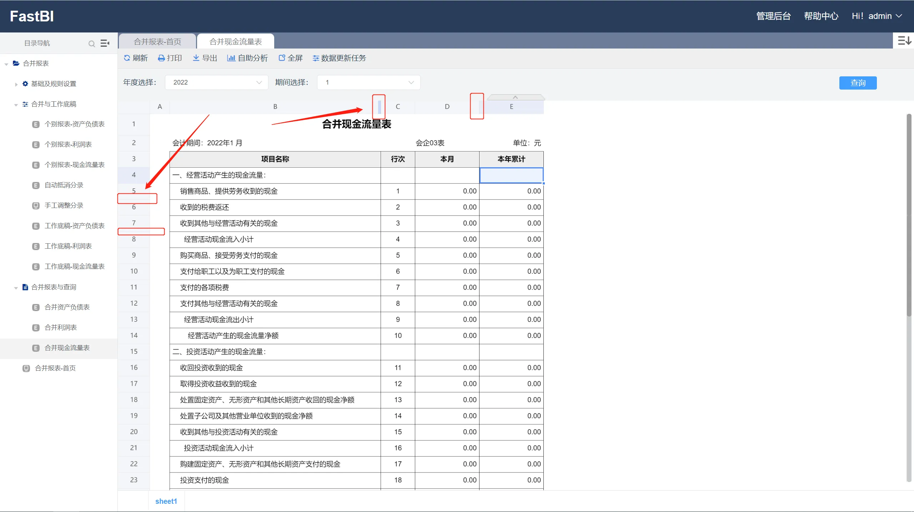Click the 经营活动现金流出小计 cell

[x=275, y=320]
